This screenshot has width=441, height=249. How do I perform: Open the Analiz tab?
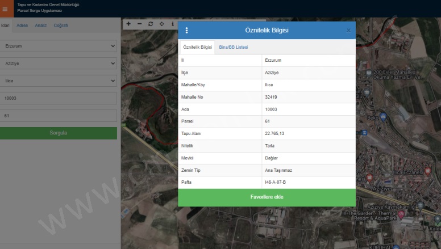(41, 26)
